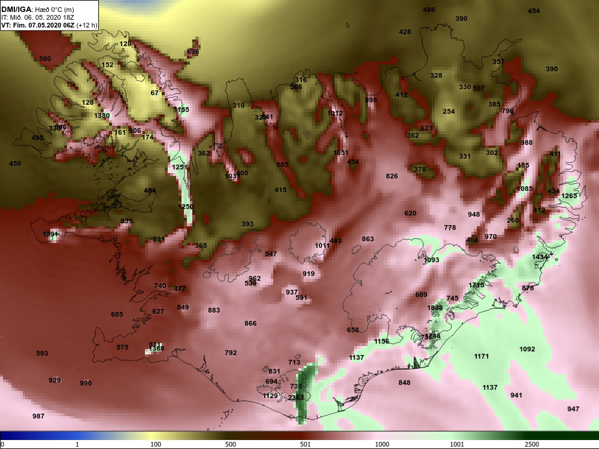Click the 152 label

point(107,65)
